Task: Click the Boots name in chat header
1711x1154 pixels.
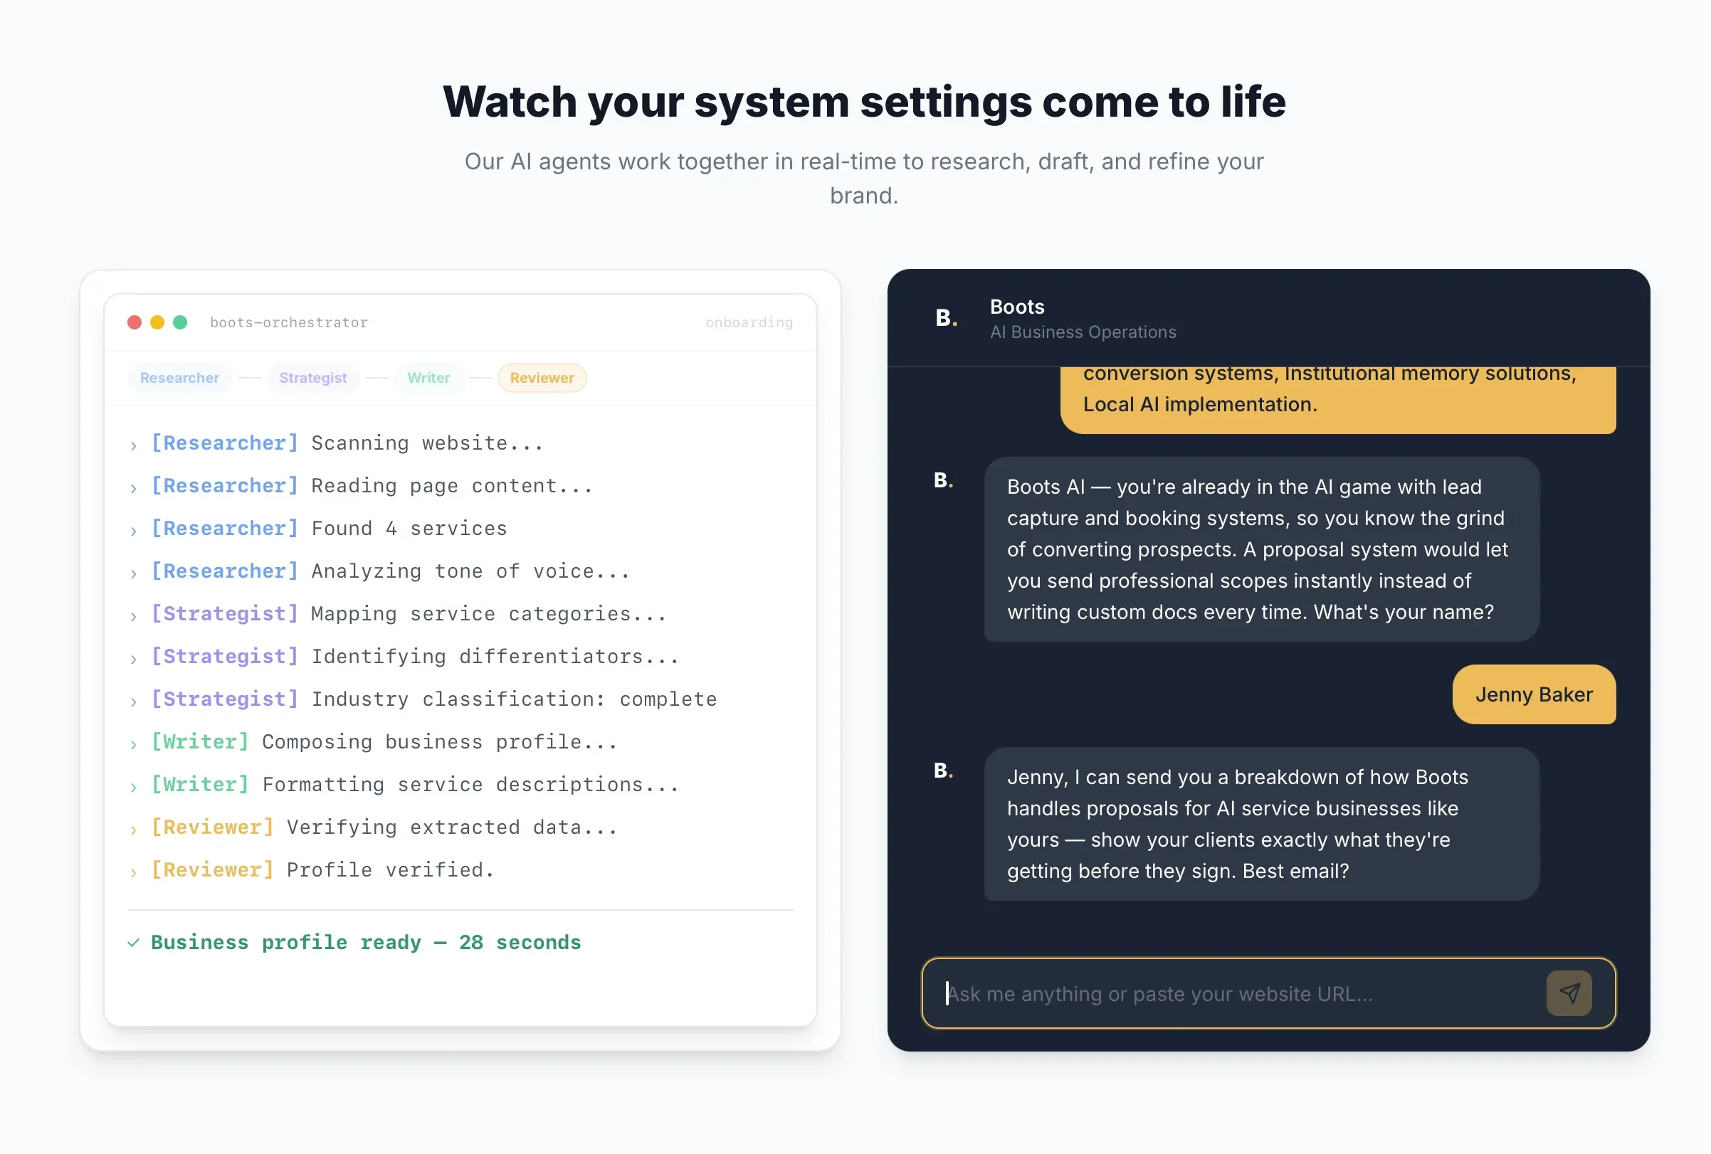Action: [x=1016, y=306]
